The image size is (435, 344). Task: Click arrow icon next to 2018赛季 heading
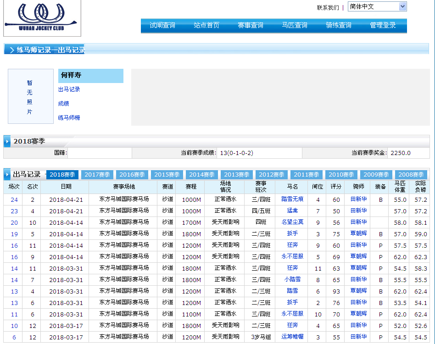click(8, 142)
